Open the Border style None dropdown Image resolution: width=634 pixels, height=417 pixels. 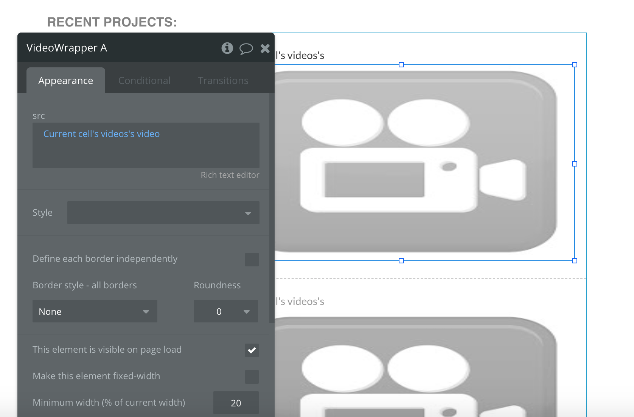click(95, 311)
